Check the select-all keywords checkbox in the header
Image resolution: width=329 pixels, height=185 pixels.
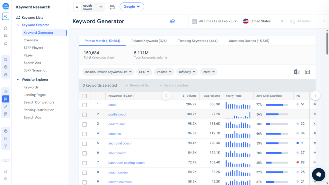point(85,96)
